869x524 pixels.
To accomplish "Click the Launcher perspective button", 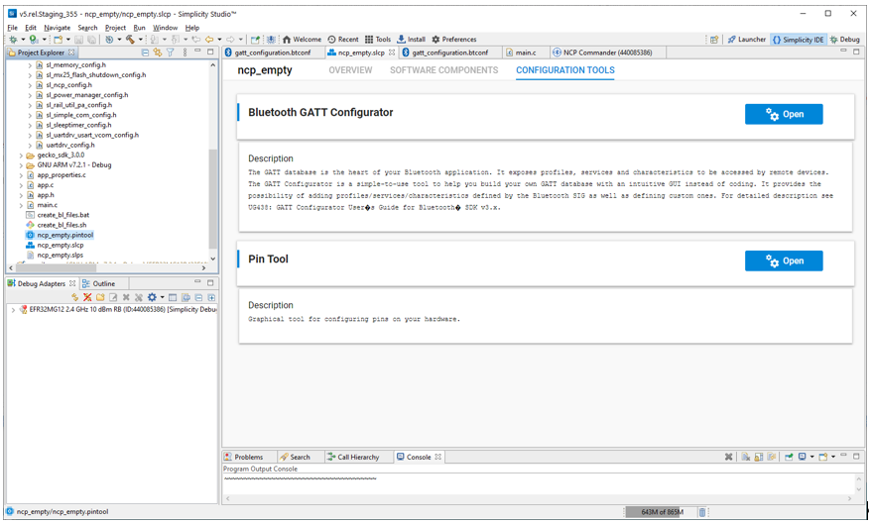I will pos(746,40).
